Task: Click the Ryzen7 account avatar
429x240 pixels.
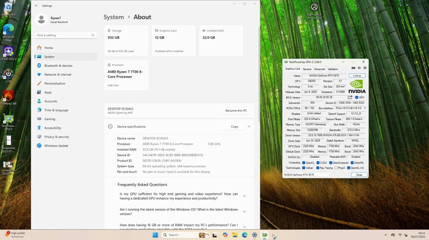Action: (x=41, y=19)
